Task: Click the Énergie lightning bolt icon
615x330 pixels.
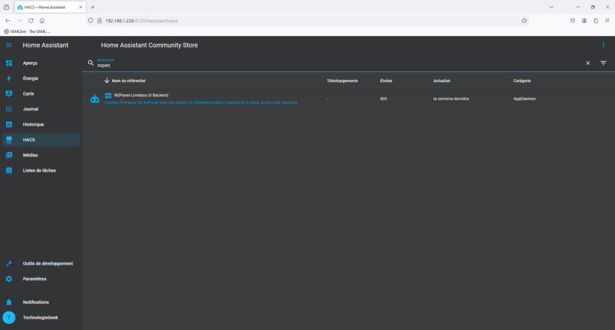Action: point(9,79)
